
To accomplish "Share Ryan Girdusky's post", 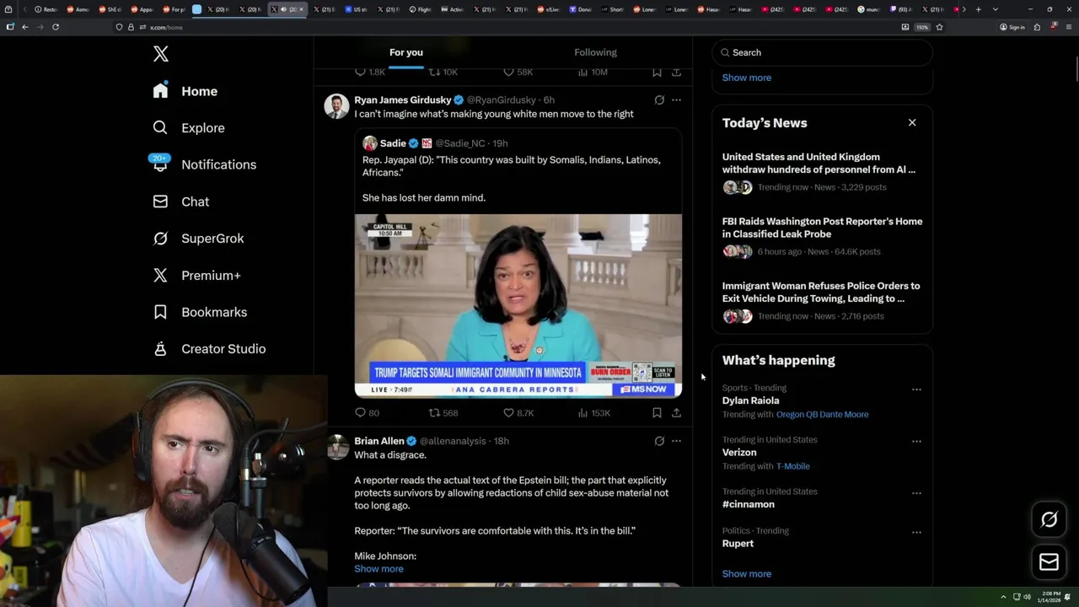I will pos(676,413).
